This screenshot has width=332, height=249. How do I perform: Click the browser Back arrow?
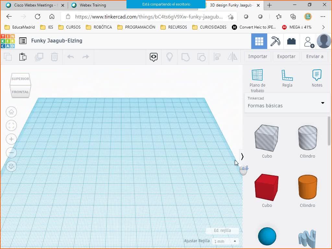pos(9,17)
